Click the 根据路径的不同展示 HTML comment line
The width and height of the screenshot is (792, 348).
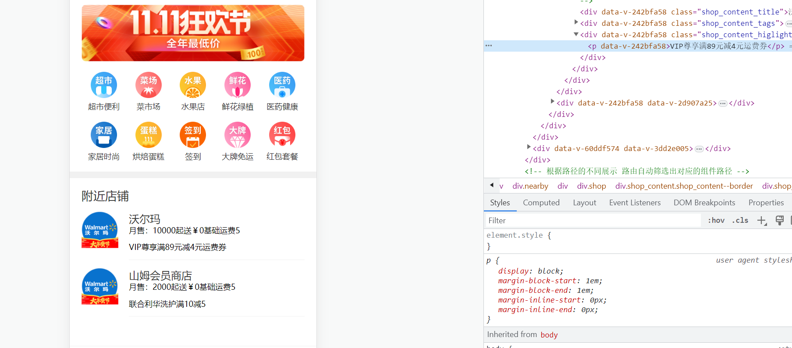click(x=637, y=171)
